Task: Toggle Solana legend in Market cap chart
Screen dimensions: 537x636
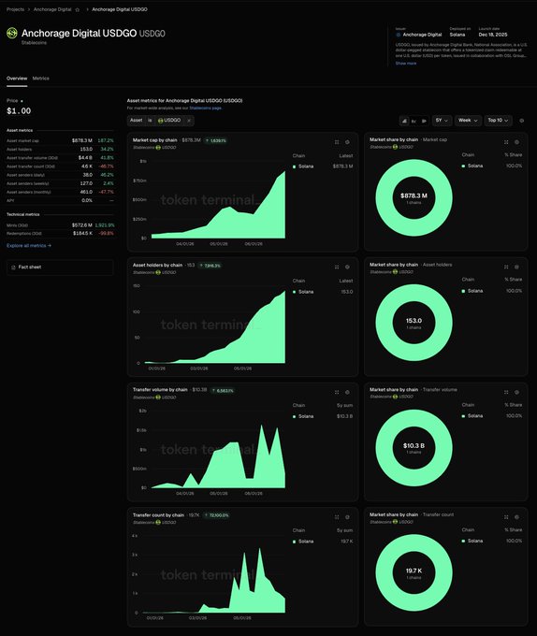Action: click(303, 166)
